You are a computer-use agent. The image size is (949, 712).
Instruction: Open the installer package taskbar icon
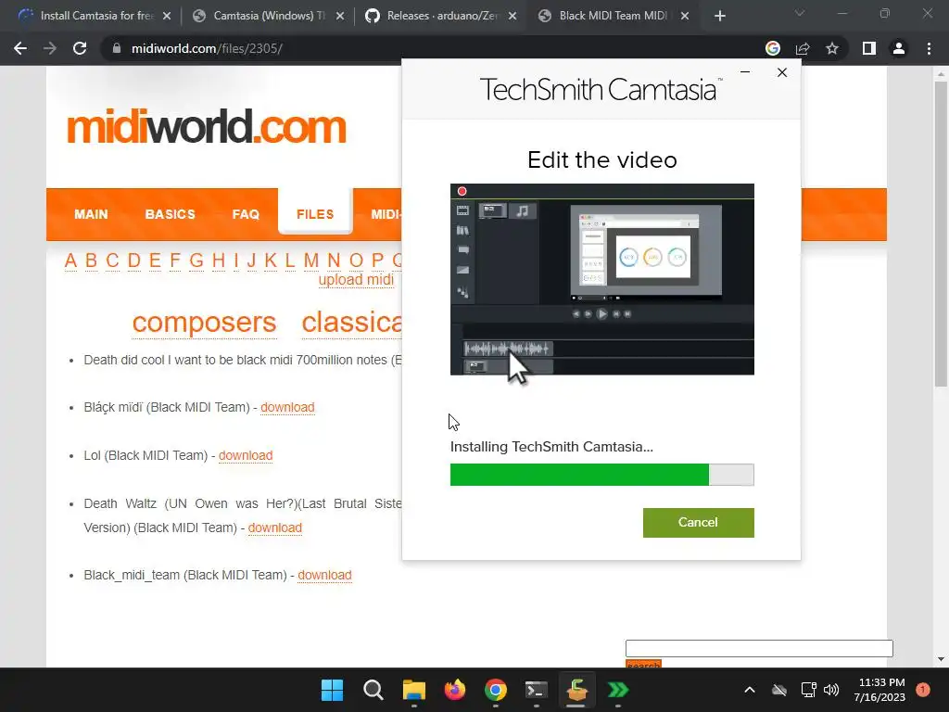coord(576,690)
